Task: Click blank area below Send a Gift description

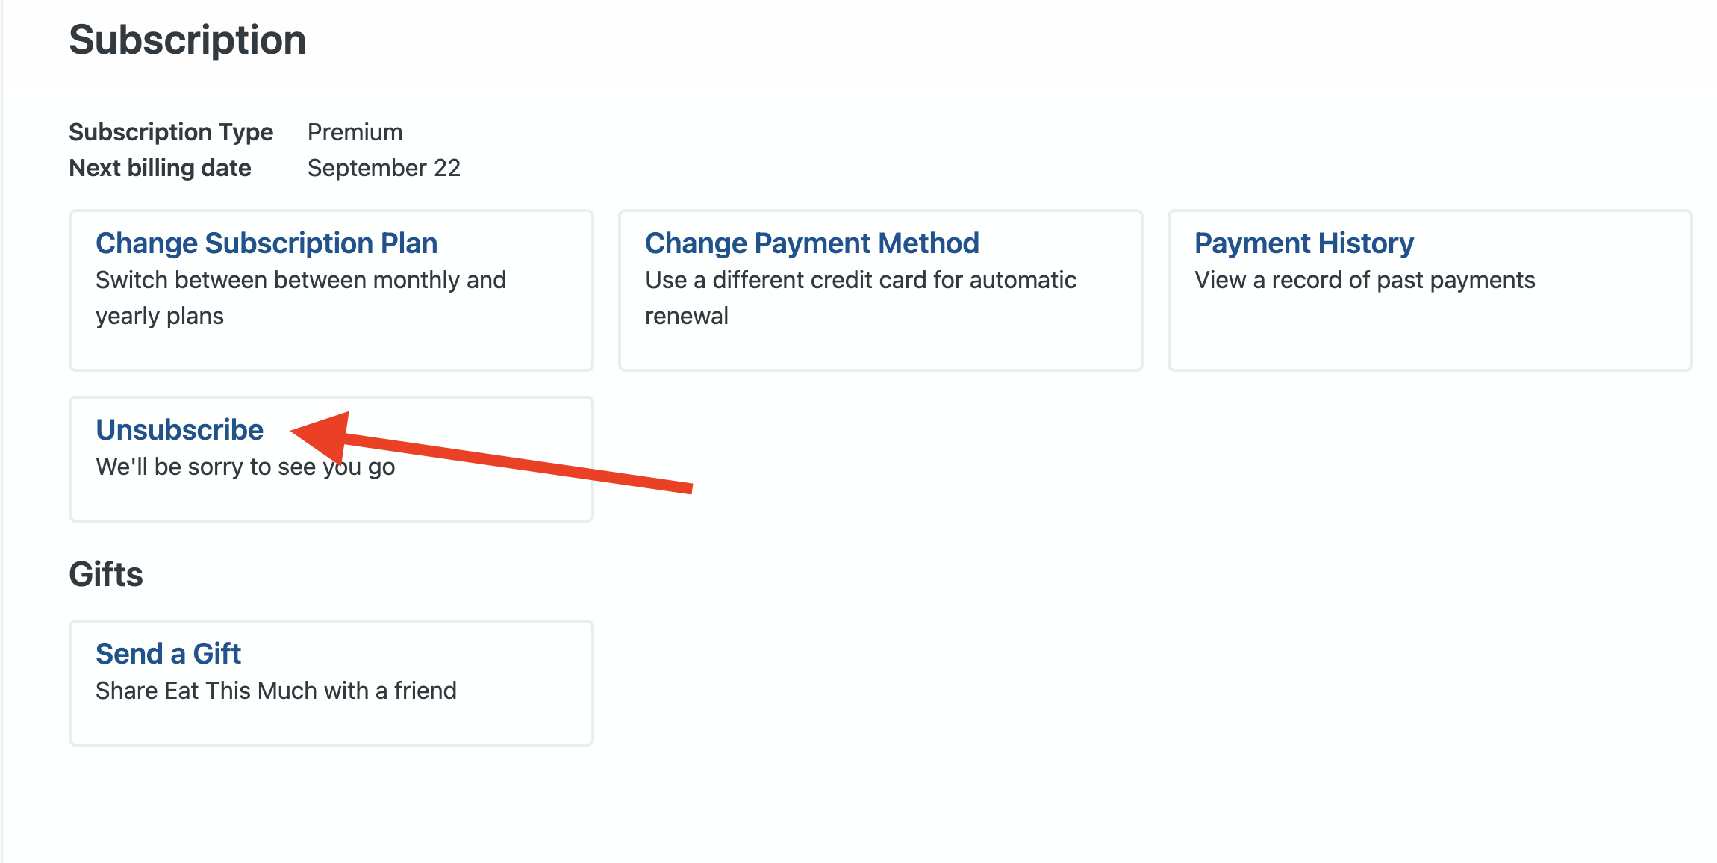Action: point(331,723)
